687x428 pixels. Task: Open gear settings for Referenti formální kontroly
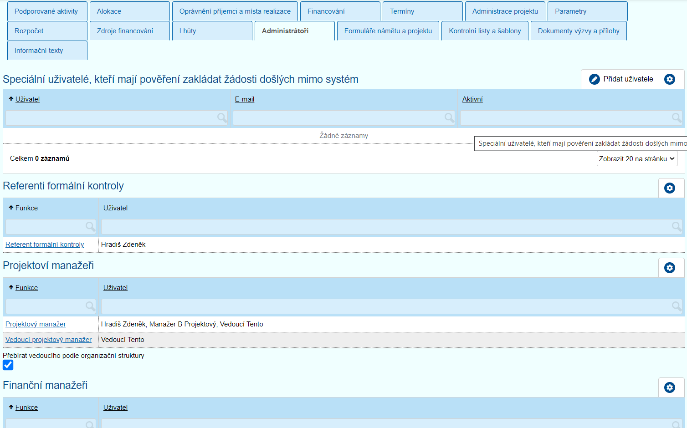pos(669,188)
